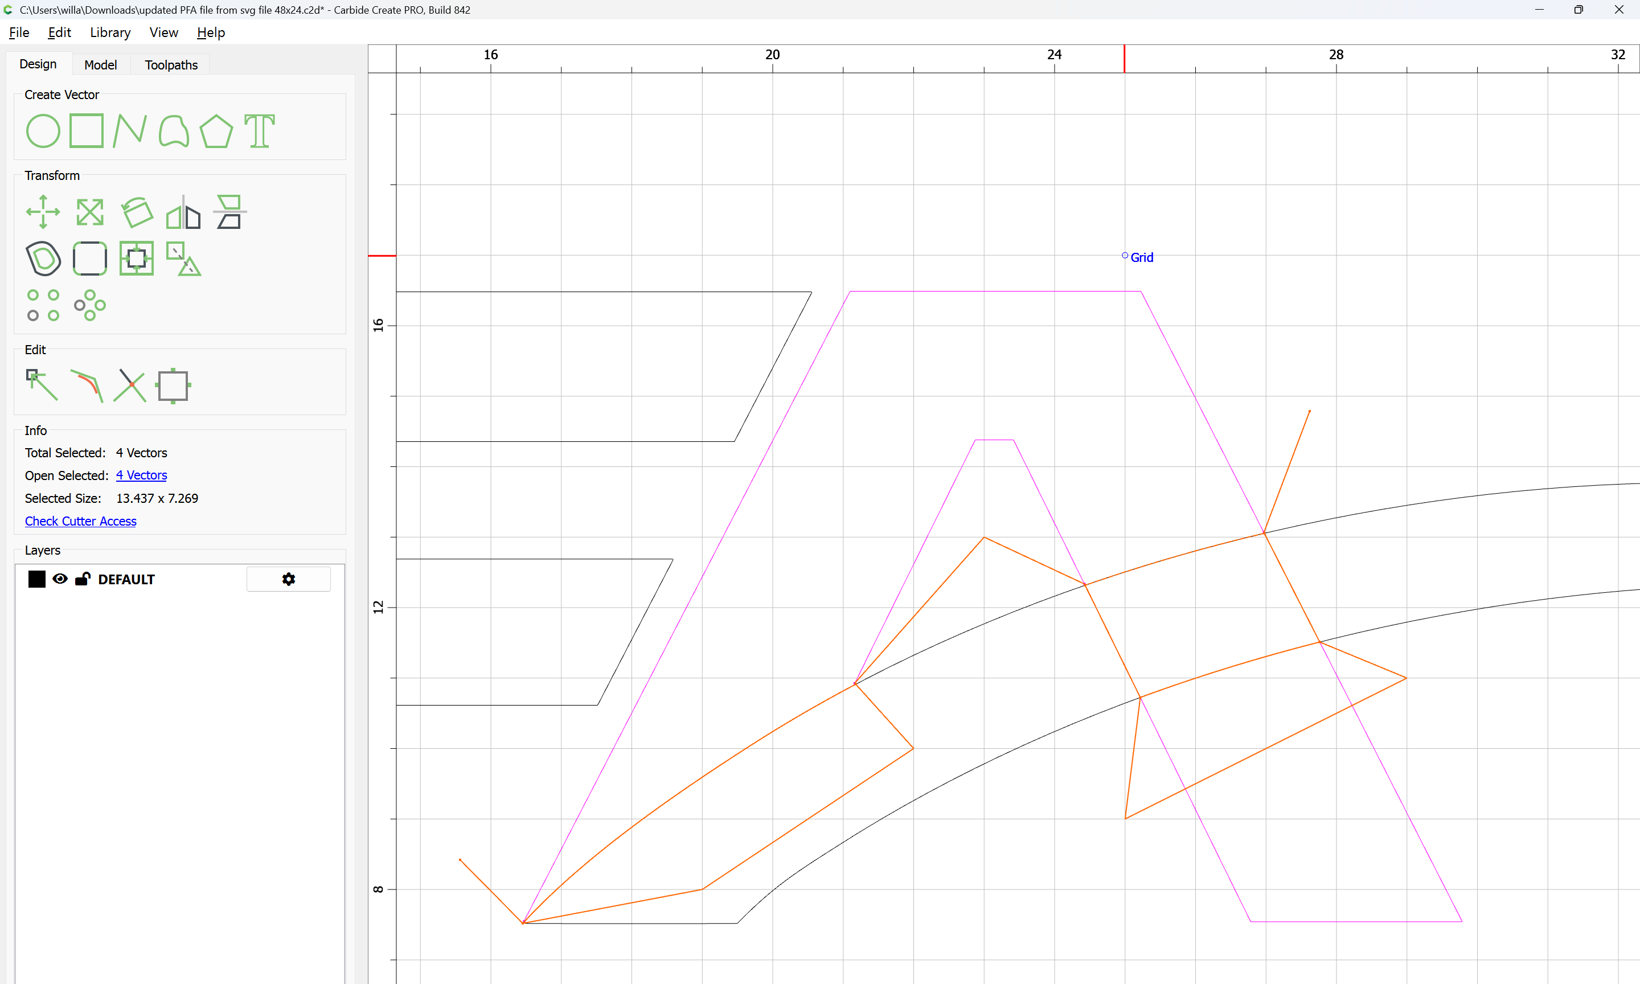This screenshot has width=1640, height=984.
Task: Open the Mirror/Flip tool
Action: point(183,212)
